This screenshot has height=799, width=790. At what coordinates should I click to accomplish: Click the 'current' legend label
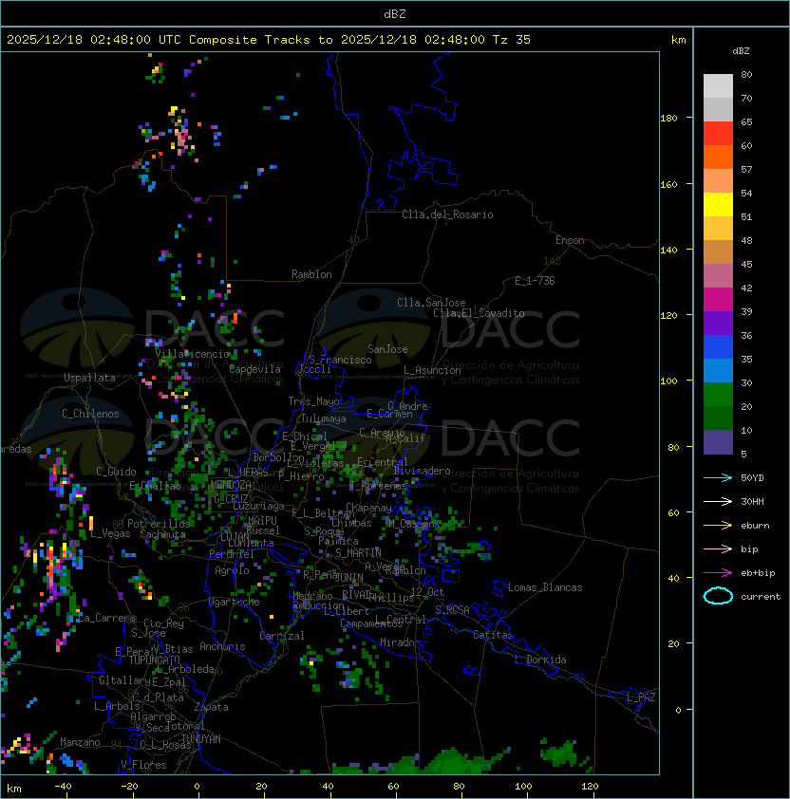point(761,597)
